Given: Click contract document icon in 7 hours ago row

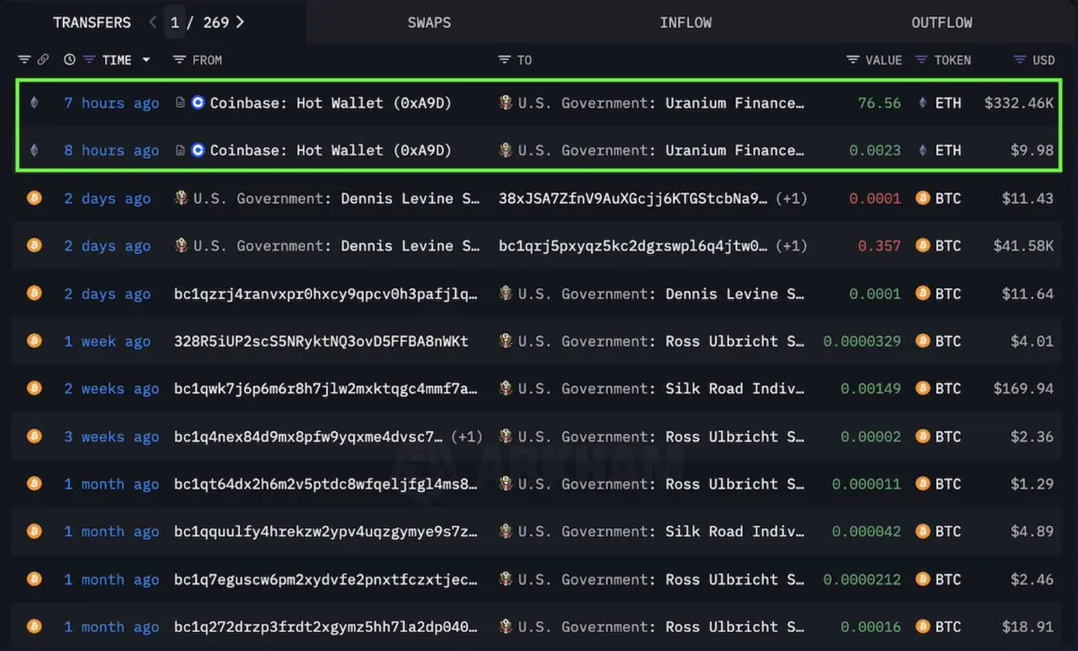Looking at the screenshot, I should point(181,103).
